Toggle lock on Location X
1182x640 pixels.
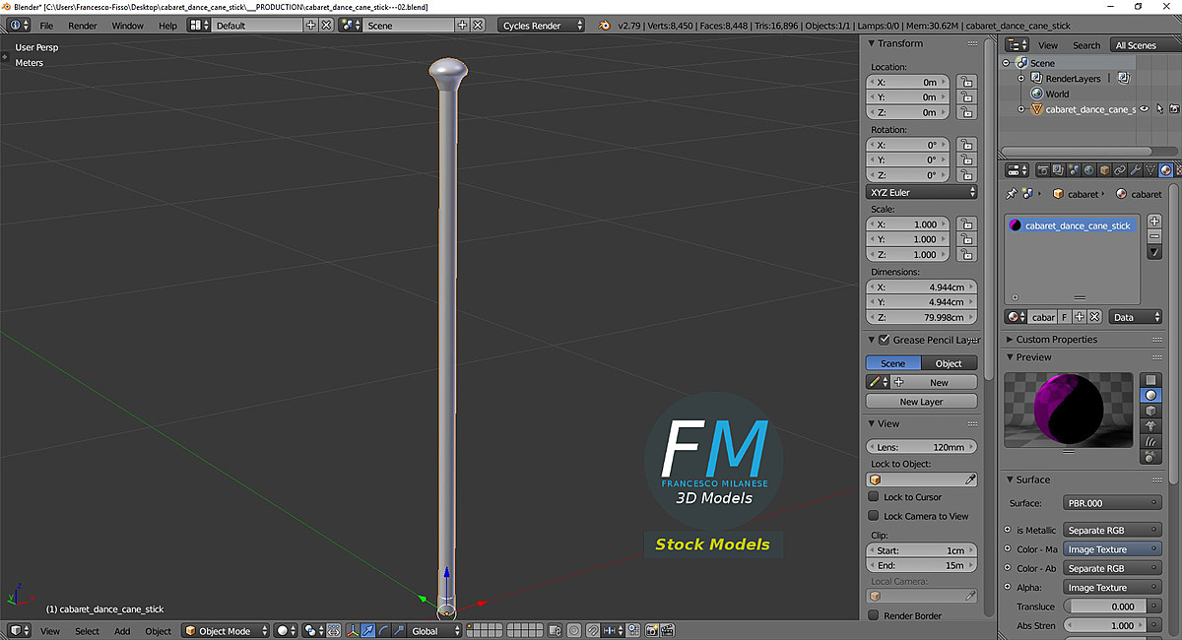pyautogui.click(x=965, y=83)
